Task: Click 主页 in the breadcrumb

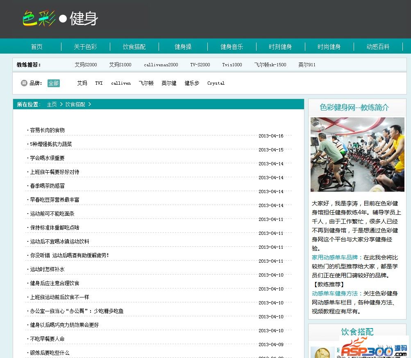Action: coord(52,104)
